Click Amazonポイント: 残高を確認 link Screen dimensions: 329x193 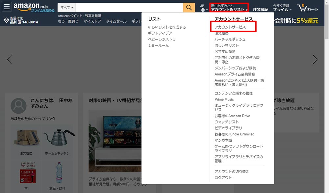coord(79,16)
